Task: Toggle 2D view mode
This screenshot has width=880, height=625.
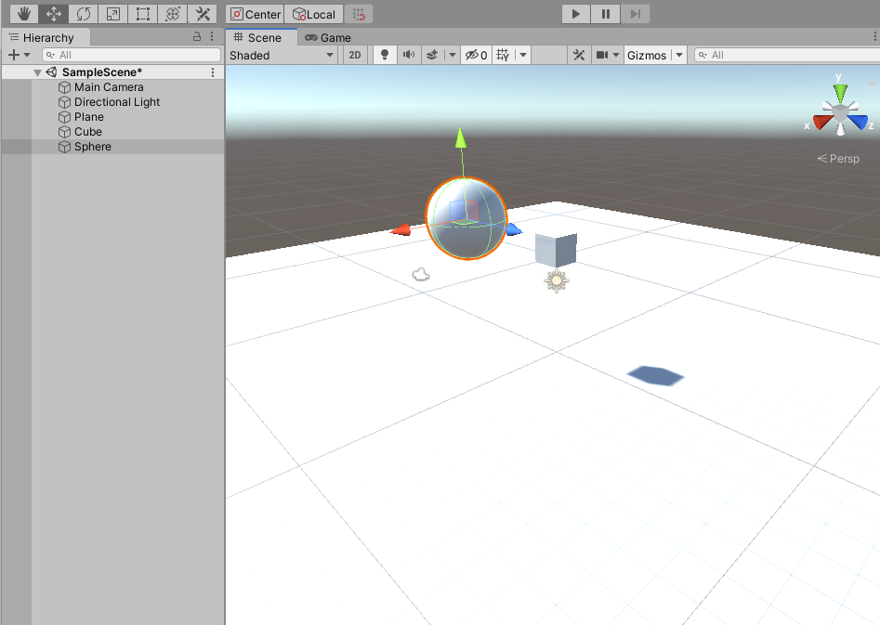Action: (354, 55)
